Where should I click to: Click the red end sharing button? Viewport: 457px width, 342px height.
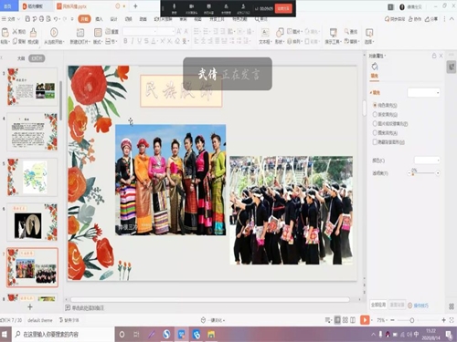click(283, 8)
